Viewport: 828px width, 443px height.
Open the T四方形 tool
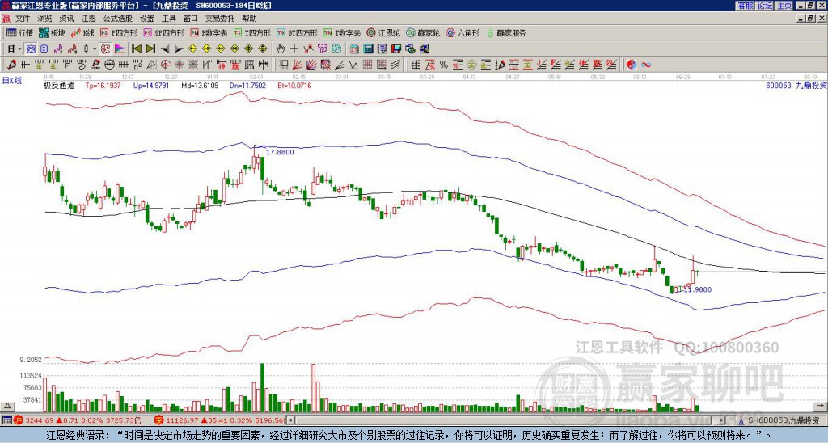coord(252,32)
